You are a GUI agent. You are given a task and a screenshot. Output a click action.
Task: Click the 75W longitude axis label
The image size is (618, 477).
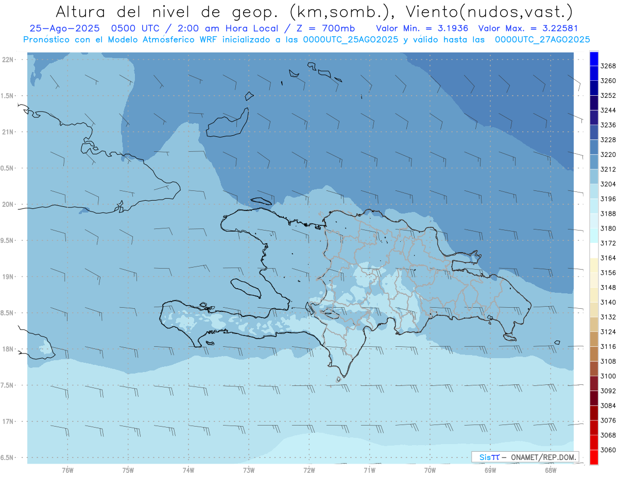[x=128, y=470]
